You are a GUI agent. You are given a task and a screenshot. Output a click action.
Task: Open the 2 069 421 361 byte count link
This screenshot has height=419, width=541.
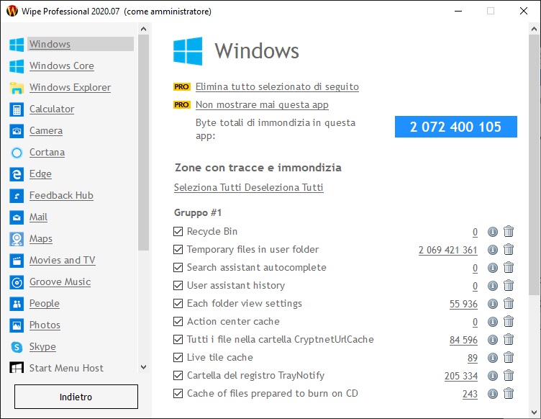click(448, 250)
